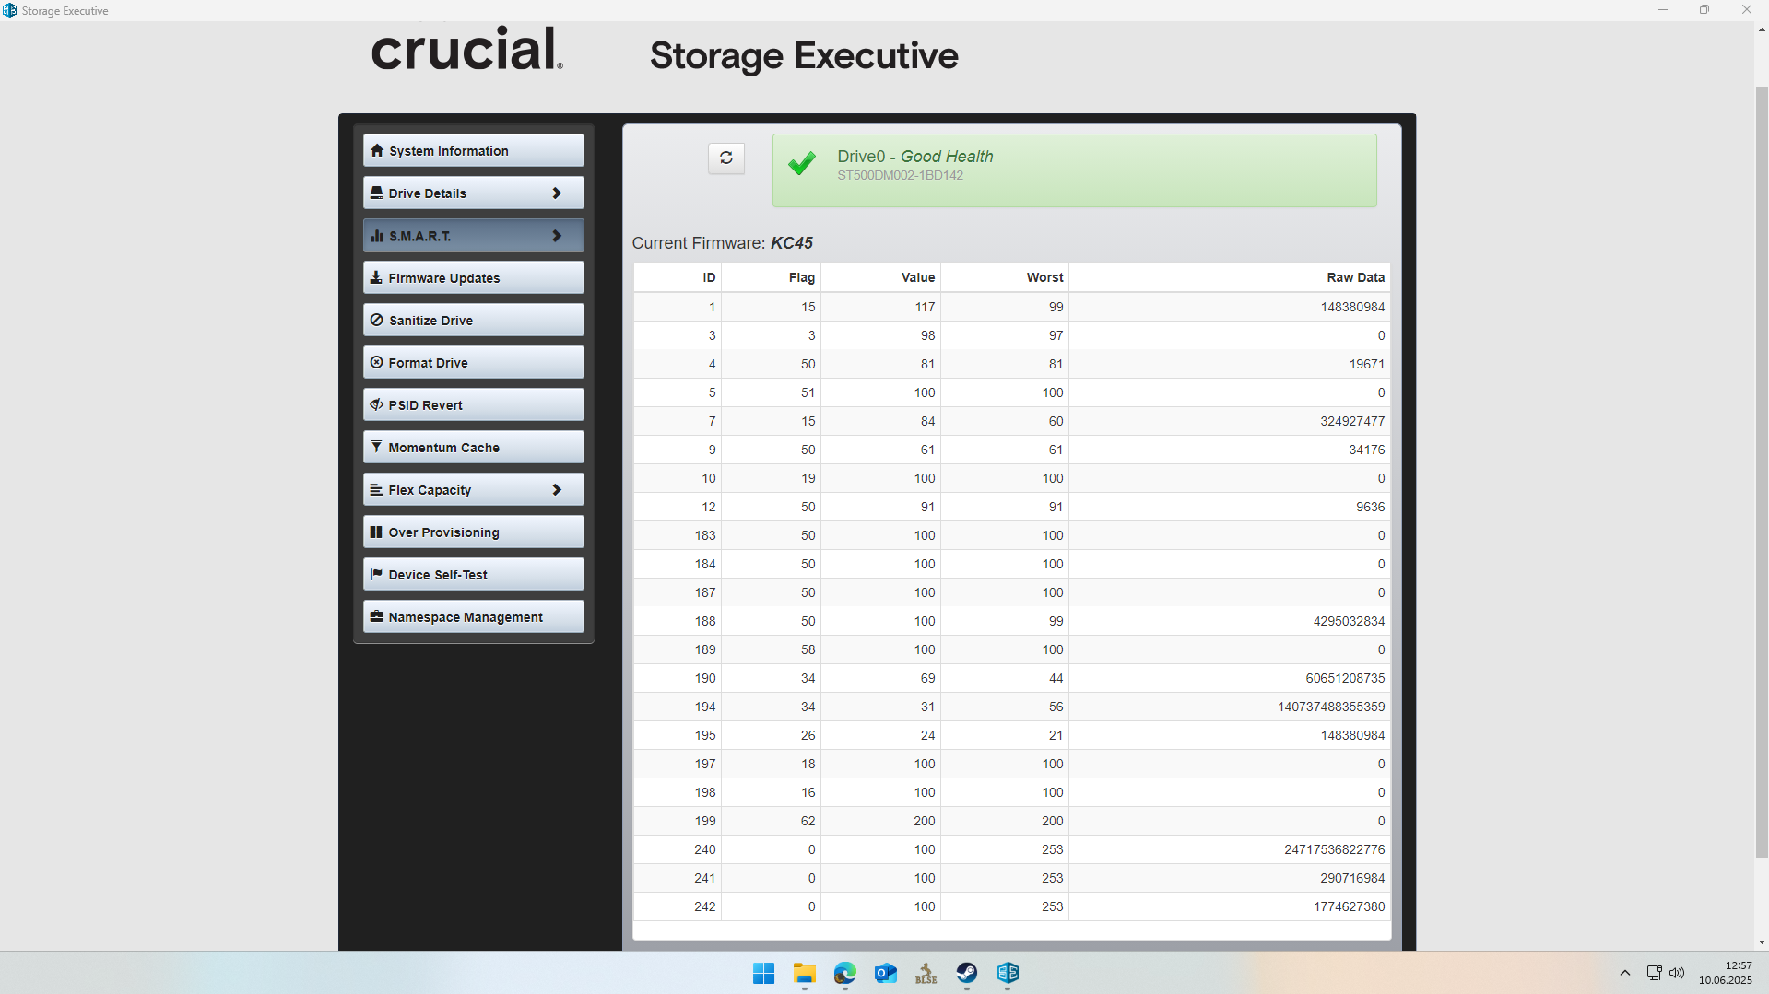Image resolution: width=1769 pixels, height=994 pixels.
Task: Select raw data value 324927477 in row 7
Action: coord(1351,421)
